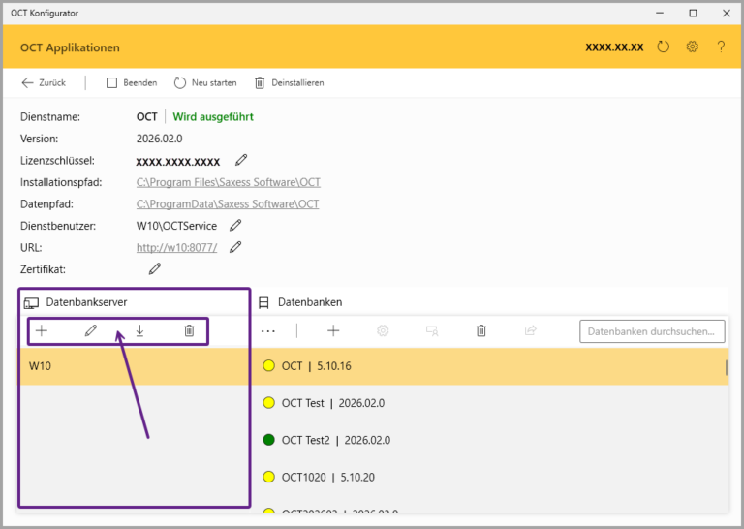Click download arrow icon in Datenbankserver toolbar

(x=140, y=331)
